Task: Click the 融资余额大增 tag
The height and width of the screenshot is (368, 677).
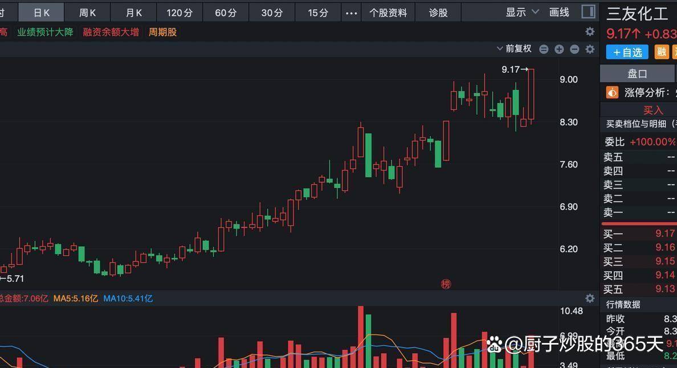Action: click(x=111, y=32)
